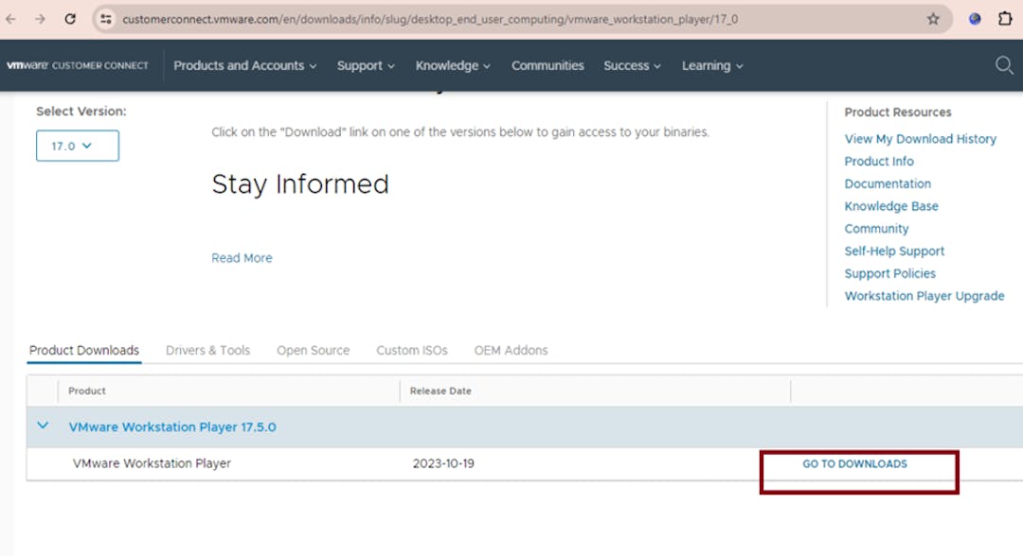Click the VMware Customer Connect logo

coord(78,65)
